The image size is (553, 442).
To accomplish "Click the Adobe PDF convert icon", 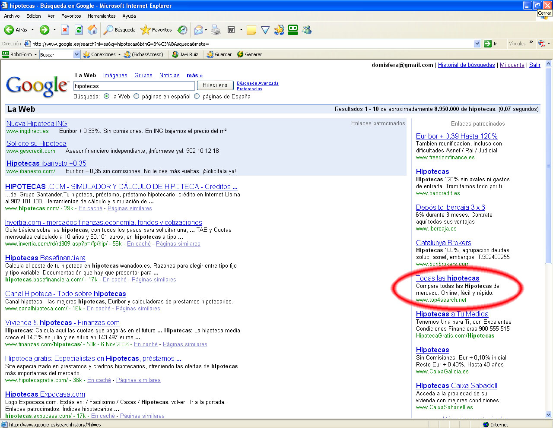I will tap(542, 44).
